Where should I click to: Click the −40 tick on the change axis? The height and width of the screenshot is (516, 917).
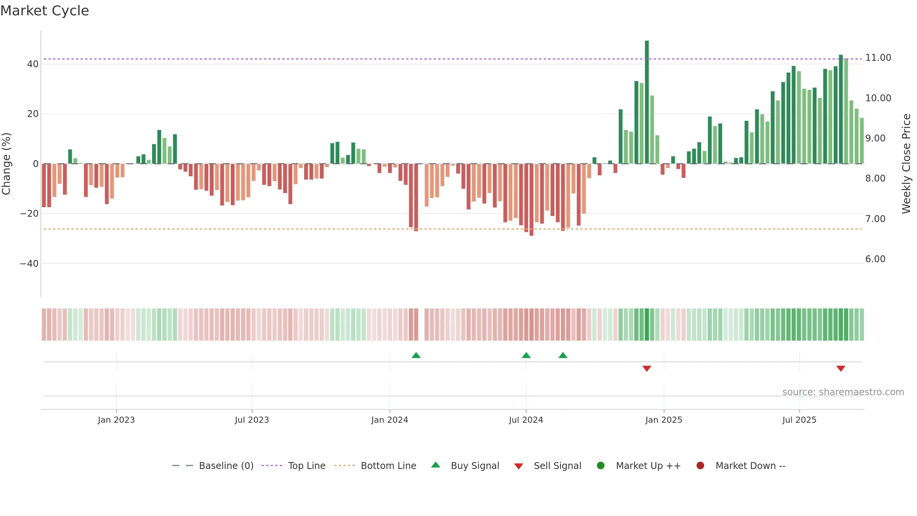(29, 264)
